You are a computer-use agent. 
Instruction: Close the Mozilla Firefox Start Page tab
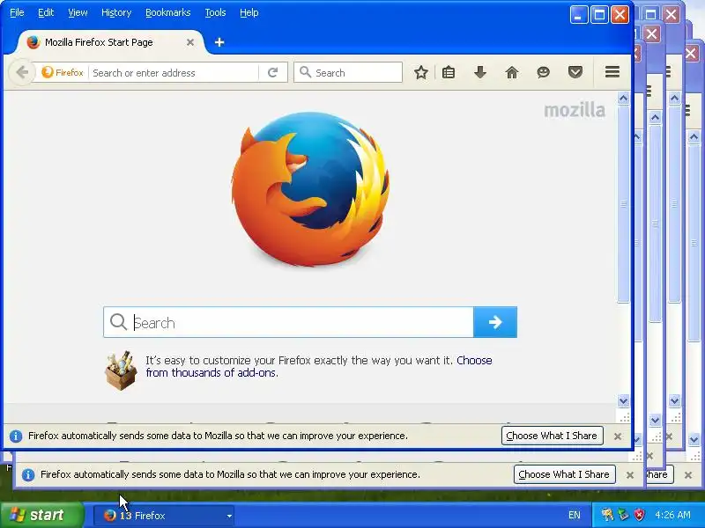coord(190,42)
